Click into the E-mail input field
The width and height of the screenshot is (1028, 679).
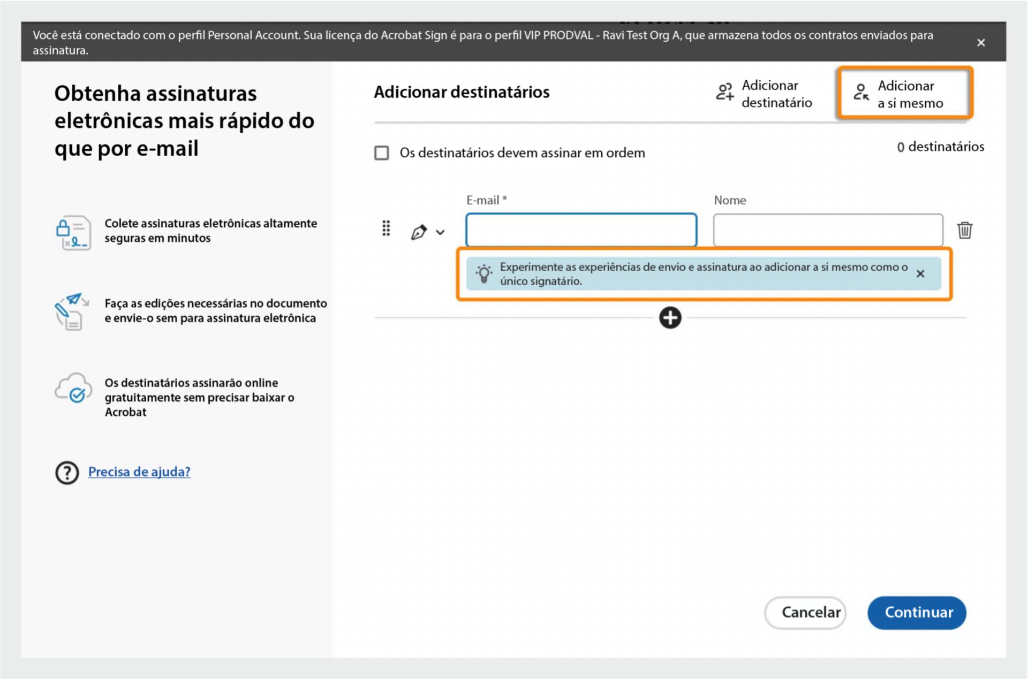(581, 230)
